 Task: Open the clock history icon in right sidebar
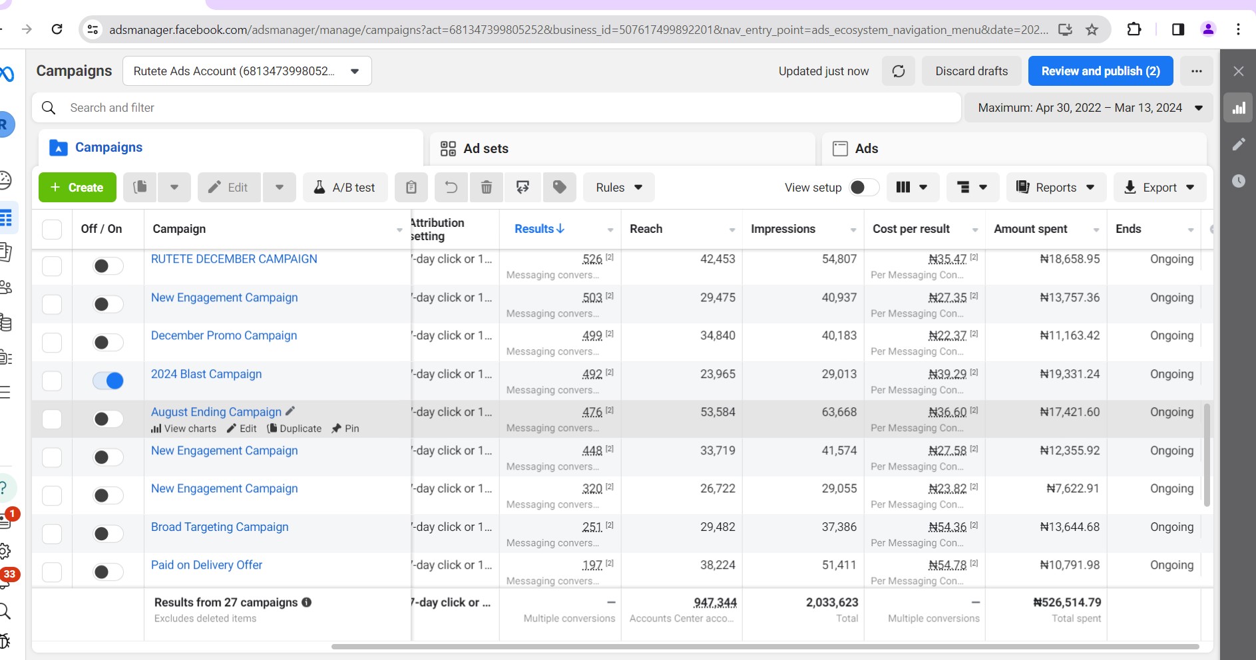[x=1238, y=181]
